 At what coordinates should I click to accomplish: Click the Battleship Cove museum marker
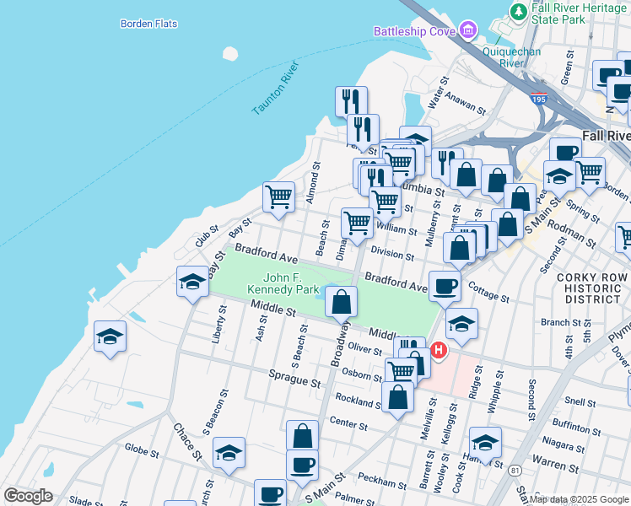point(467,30)
